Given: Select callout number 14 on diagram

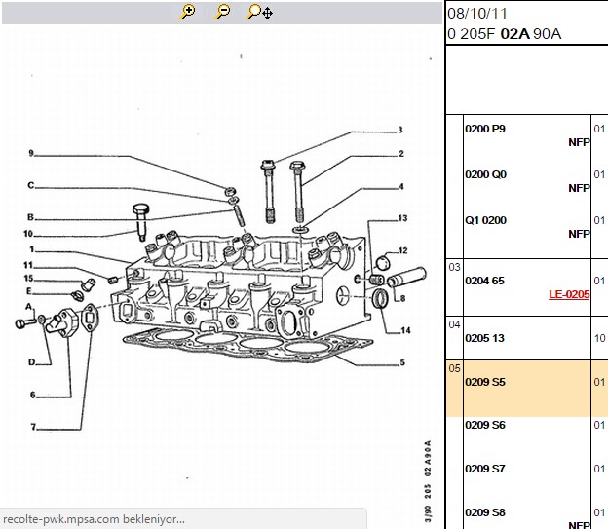Looking at the screenshot, I should tap(405, 330).
